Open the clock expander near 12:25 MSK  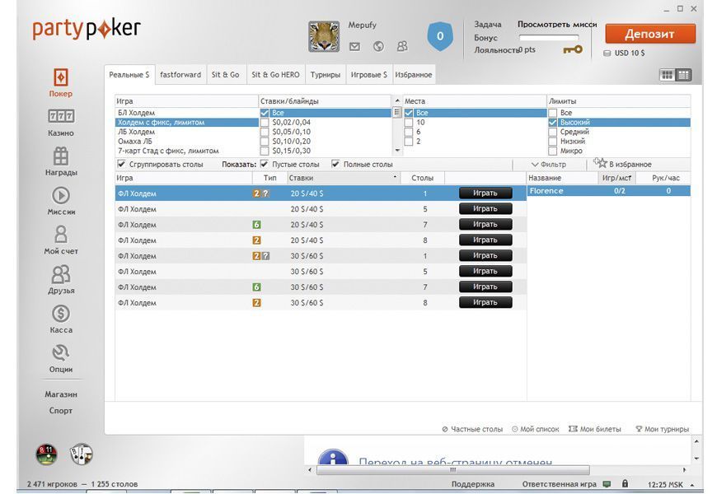coord(694,484)
